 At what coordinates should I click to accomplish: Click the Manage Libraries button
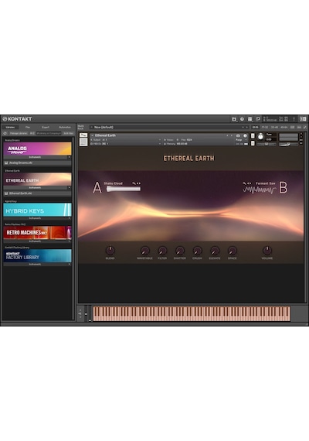19,133
